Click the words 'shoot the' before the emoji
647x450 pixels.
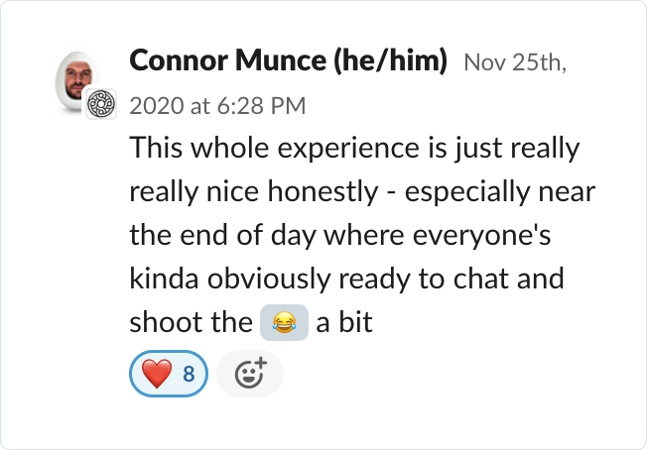click(191, 322)
